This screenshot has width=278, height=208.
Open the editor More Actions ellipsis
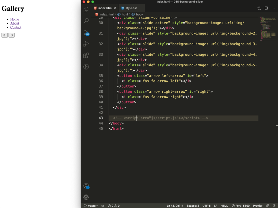point(273,8)
